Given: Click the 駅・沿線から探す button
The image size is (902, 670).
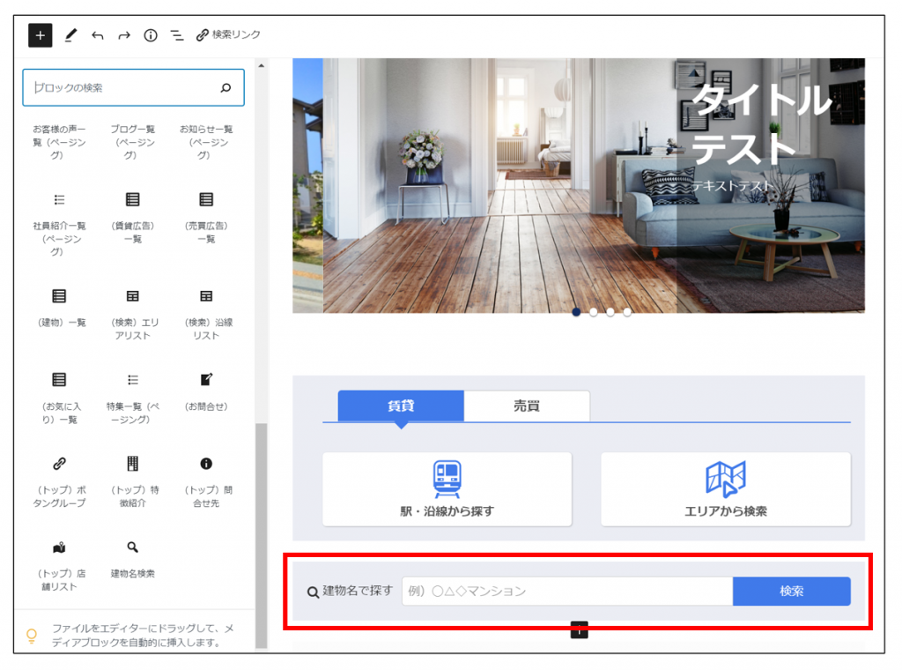Looking at the screenshot, I should 447,488.
